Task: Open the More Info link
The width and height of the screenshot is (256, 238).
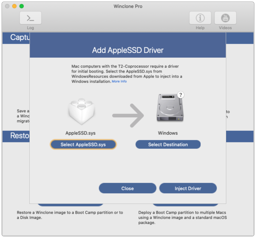Action: tap(119, 81)
